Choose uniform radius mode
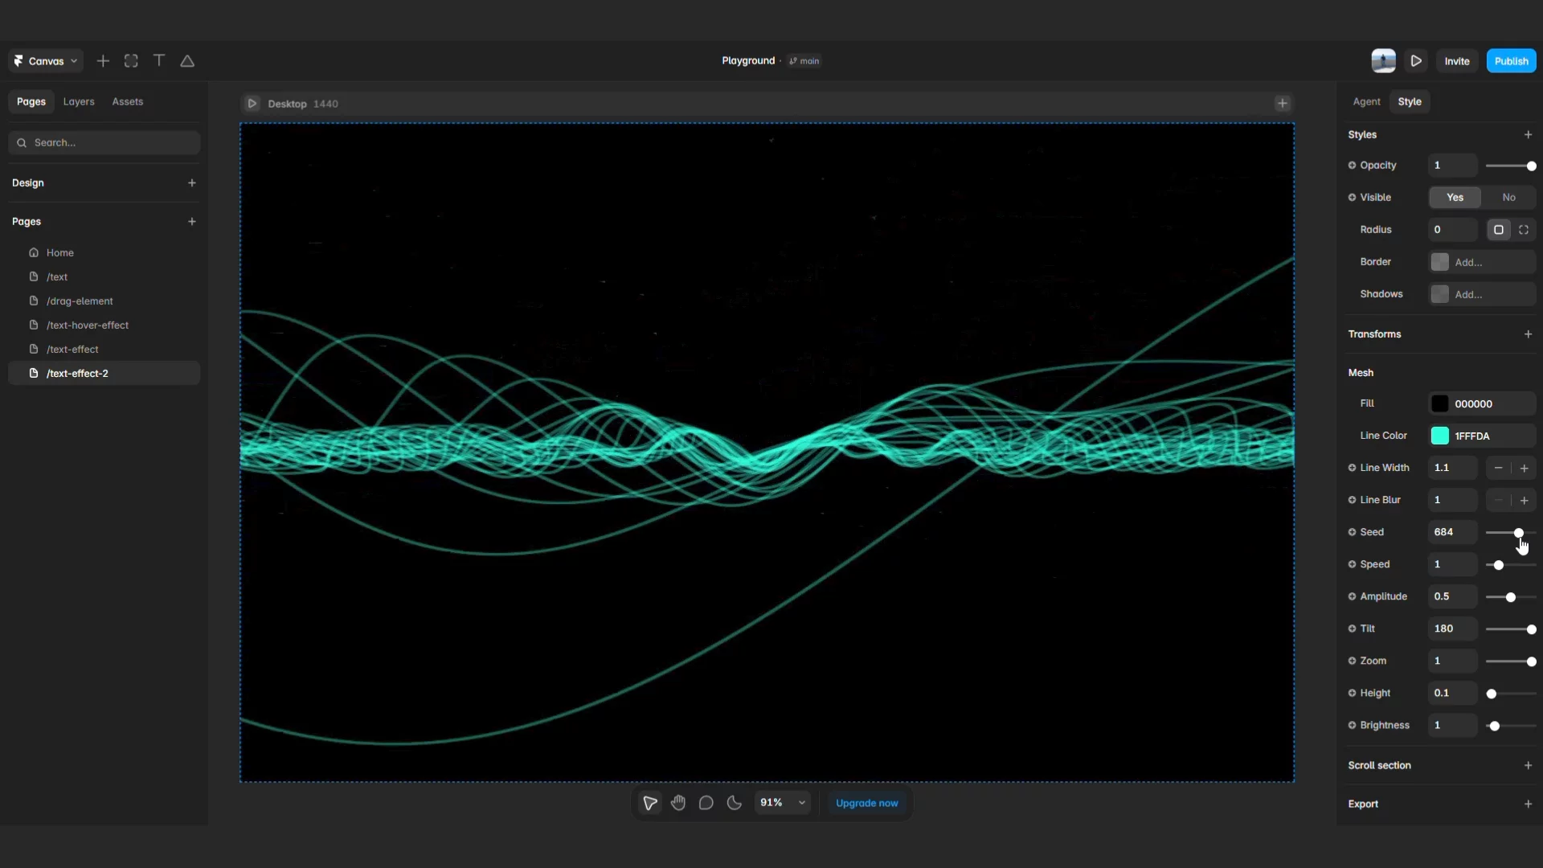Screen dimensions: 1543x868 pos(1498,230)
